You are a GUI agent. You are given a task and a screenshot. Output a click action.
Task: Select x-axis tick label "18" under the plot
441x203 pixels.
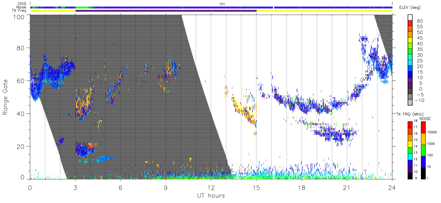[302, 187]
